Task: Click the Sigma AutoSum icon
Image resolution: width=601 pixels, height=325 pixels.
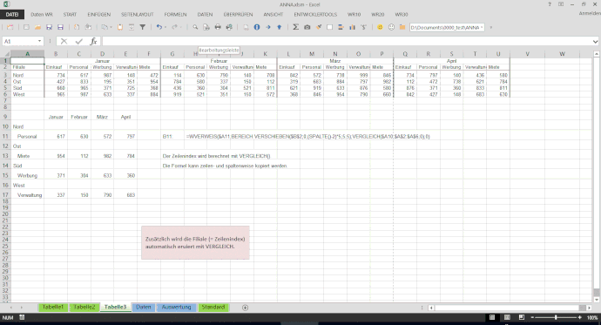Action: click(x=295, y=27)
